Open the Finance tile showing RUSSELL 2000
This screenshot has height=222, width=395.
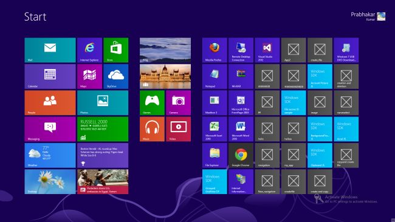[103, 129]
